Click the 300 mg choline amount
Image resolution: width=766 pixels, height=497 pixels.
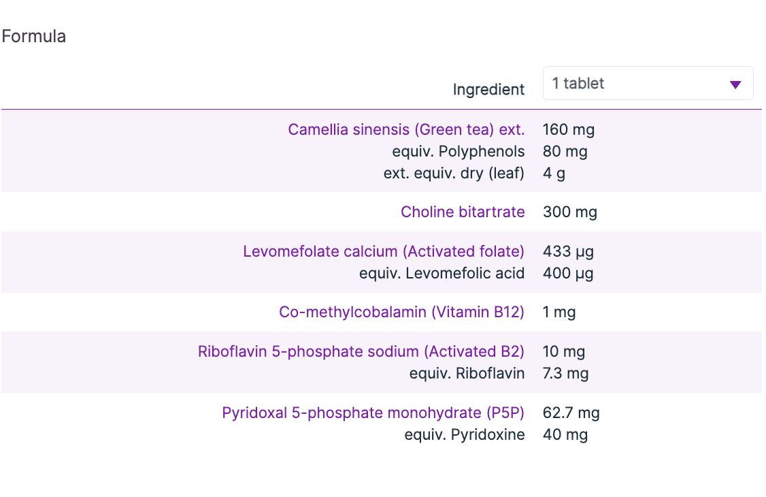coord(570,212)
